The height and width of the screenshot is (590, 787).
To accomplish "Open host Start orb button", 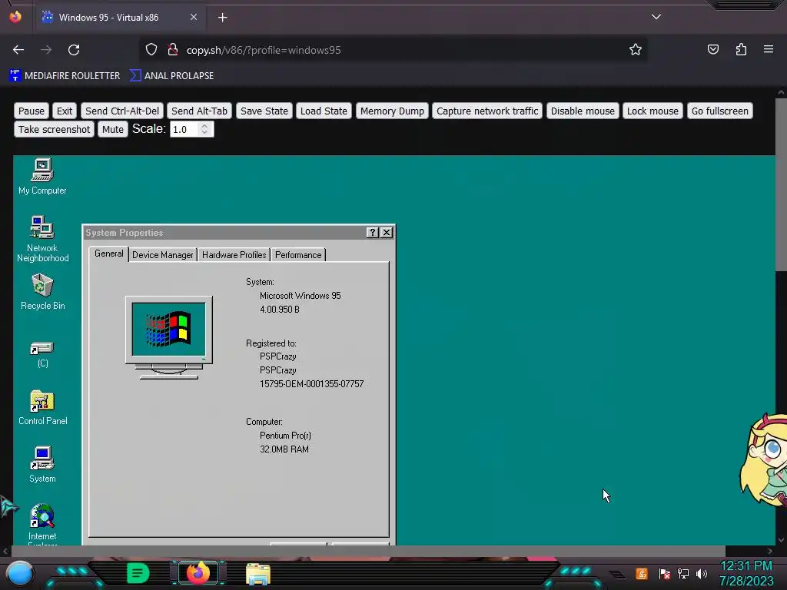I will pos(19,573).
